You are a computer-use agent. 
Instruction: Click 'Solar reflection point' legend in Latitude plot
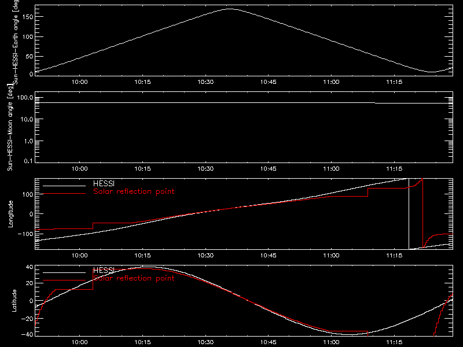(x=134, y=278)
